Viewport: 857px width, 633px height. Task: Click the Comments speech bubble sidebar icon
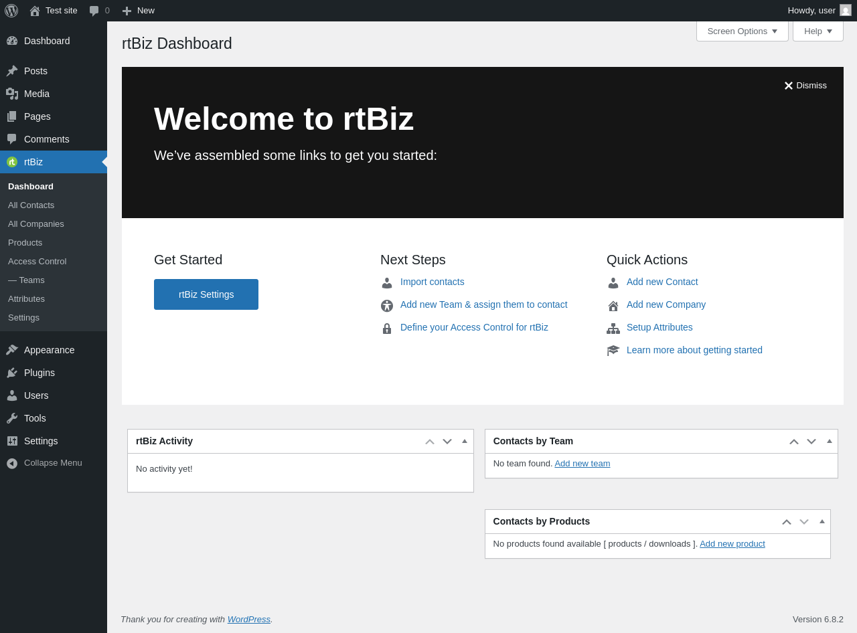click(12, 139)
